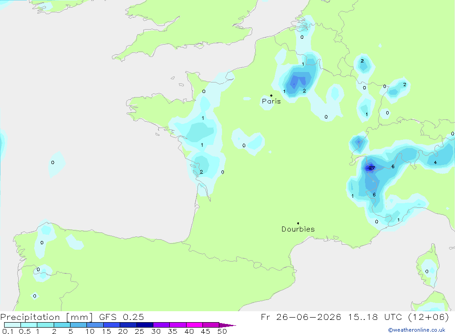Click the 4 mm value over northern Italy
Screen dimensions: 455x334
point(435,163)
